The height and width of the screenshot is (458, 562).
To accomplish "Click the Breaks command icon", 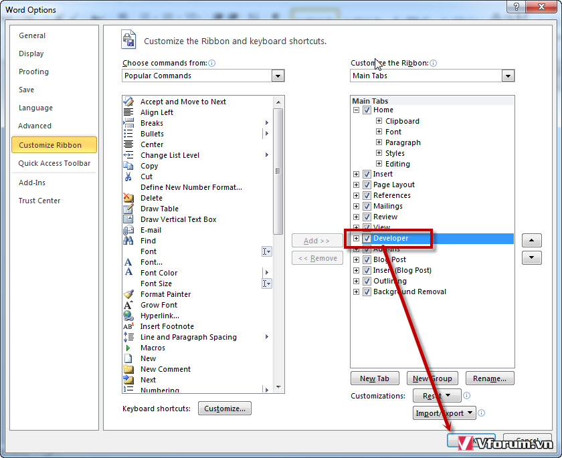I will [128, 123].
